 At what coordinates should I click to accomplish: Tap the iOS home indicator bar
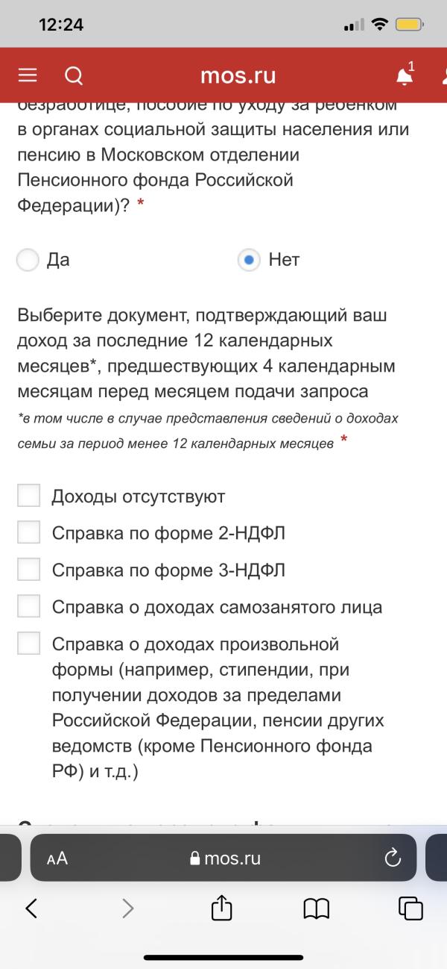click(x=223, y=957)
